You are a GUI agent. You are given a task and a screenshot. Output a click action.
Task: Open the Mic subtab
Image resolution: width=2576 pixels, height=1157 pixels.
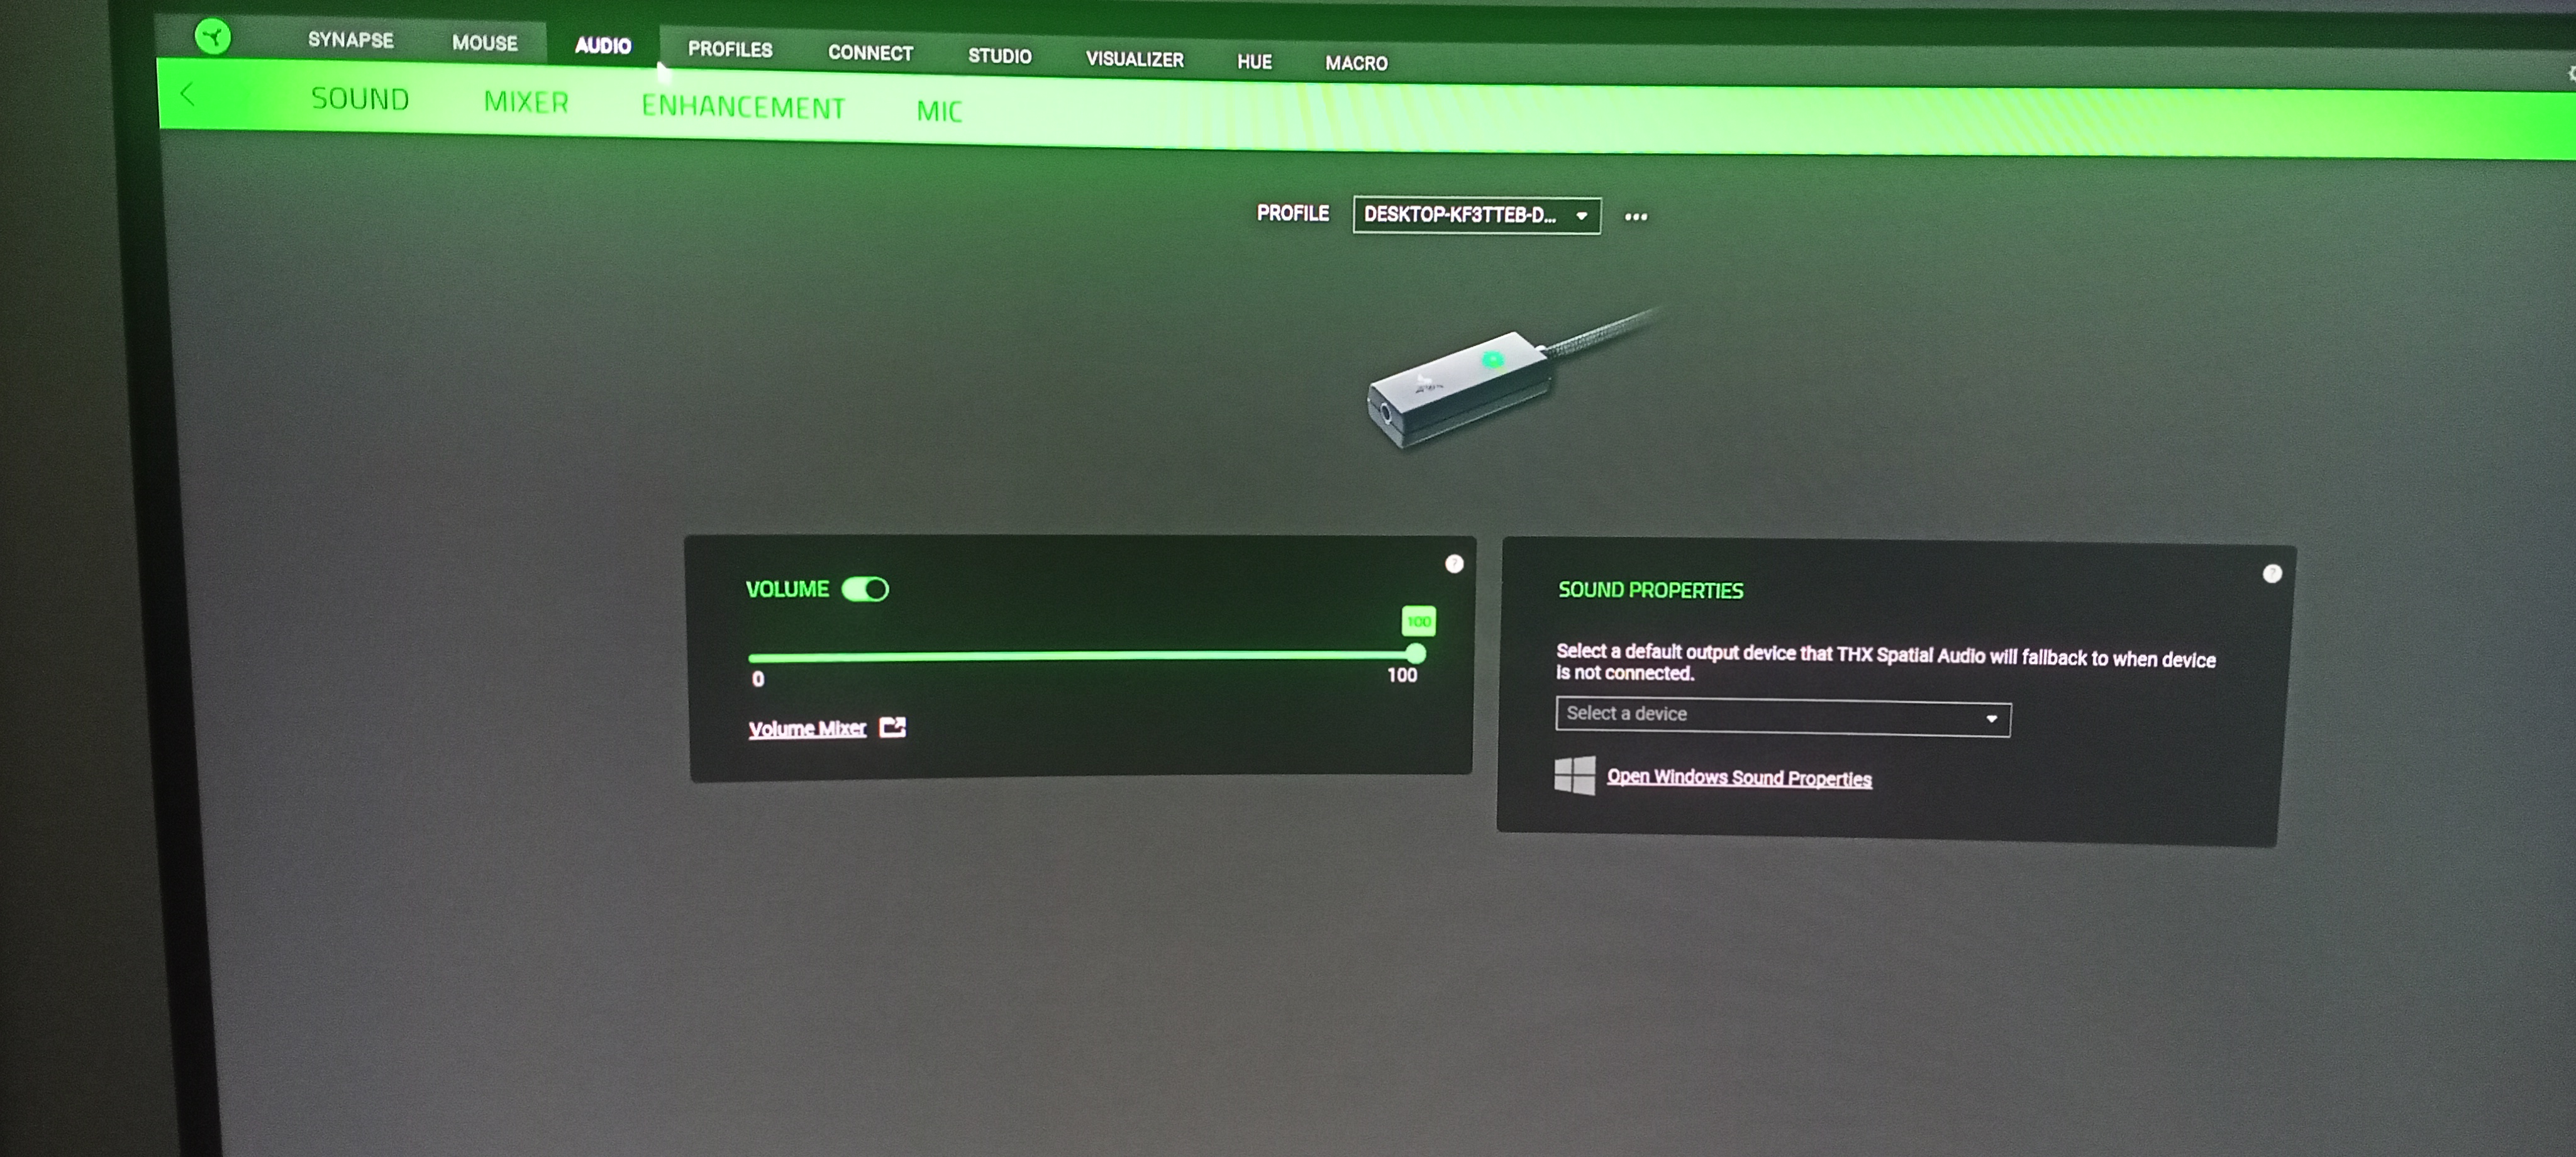pyautogui.click(x=939, y=111)
